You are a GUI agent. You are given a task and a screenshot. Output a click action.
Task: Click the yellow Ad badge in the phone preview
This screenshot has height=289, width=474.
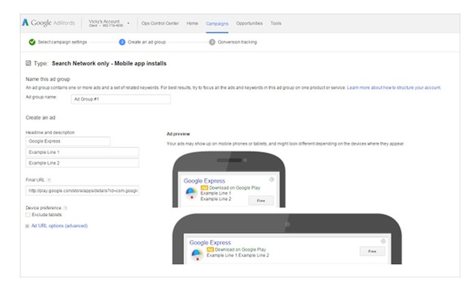(x=204, y=188)
